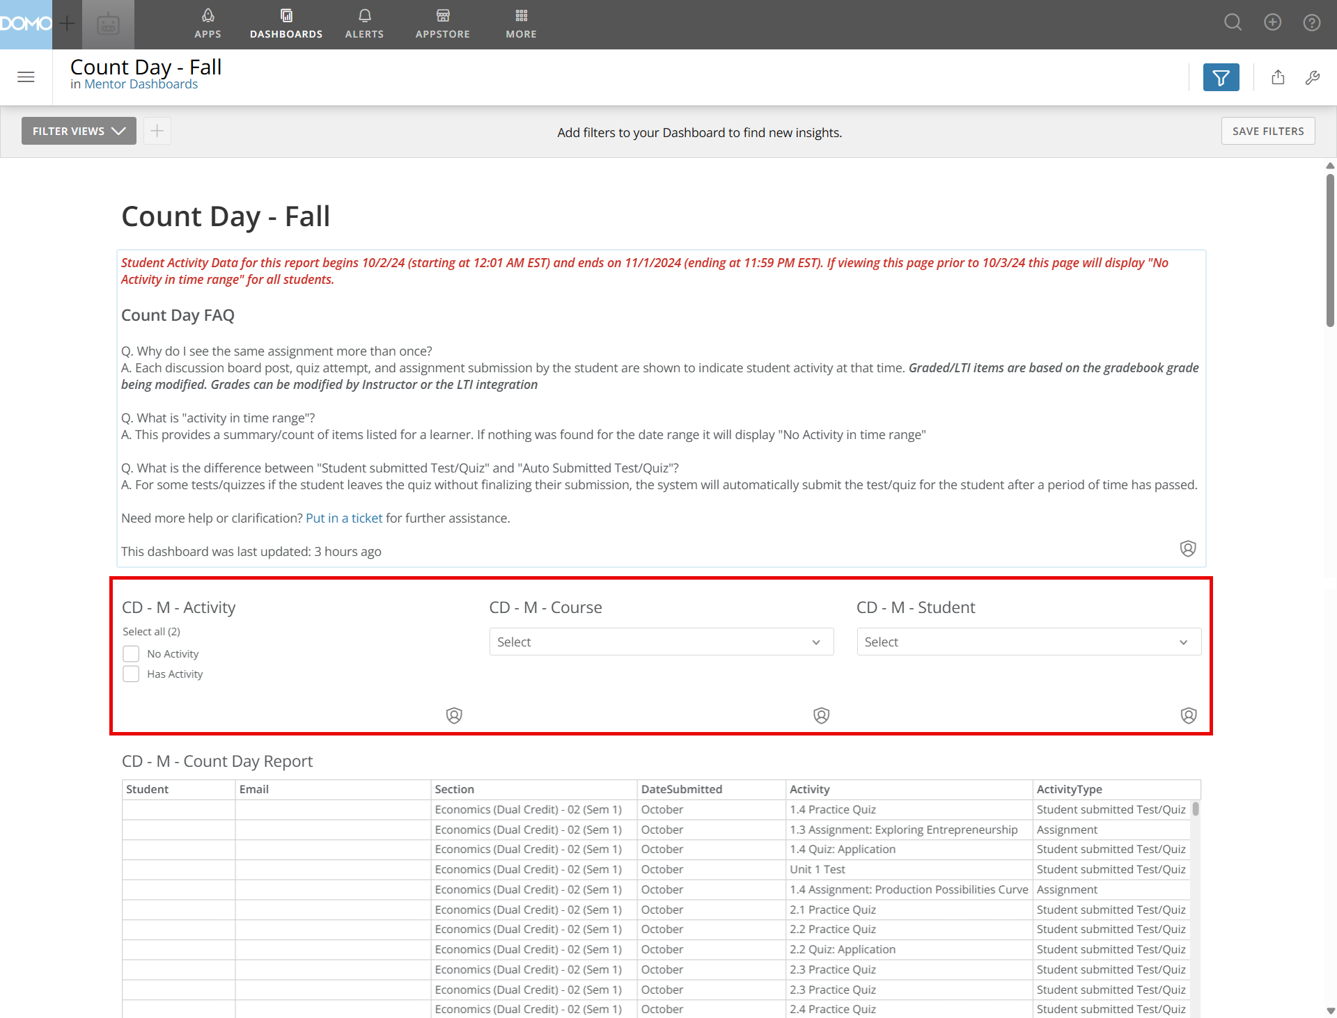Viewport: 1337px width, 1018px height.
Task: Click the Save Filters button
Action: (x=1267, y=131)
